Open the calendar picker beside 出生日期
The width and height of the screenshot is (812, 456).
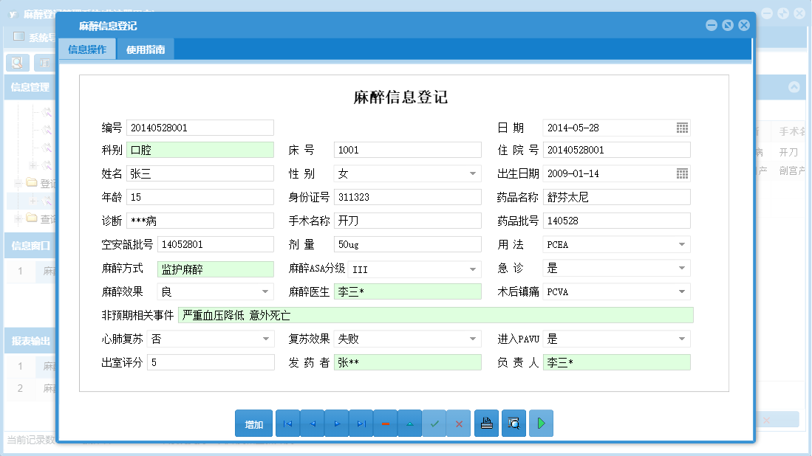[x=683, y=173]
